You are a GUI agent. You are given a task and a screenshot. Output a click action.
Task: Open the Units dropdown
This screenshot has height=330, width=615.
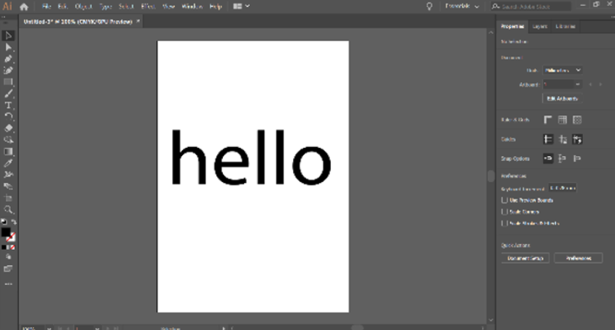tap(562, 70)
